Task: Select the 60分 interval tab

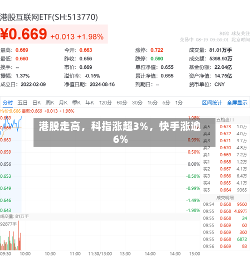Action: pos(122,103)
